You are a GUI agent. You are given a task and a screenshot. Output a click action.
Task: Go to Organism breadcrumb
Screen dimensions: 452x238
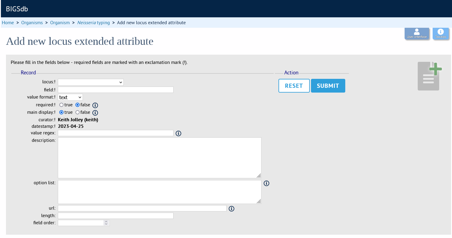pyautogui.click(x=60, y=23)
